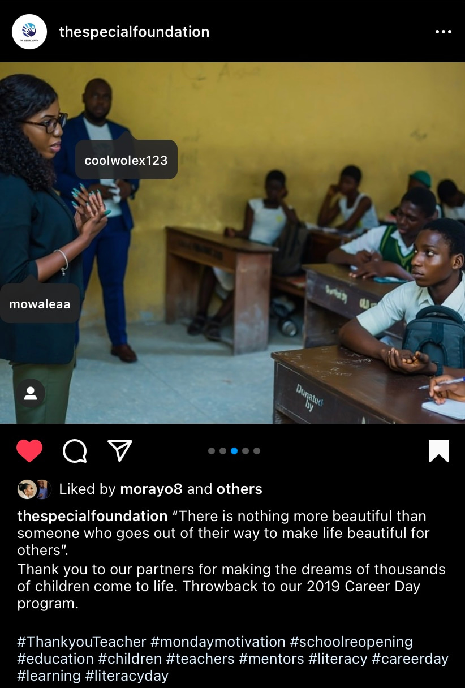Image resolution: width=465 pixels, height=688 pixels.
Task: Tap the tagged people icon on photo
Action: pos(31,393)
